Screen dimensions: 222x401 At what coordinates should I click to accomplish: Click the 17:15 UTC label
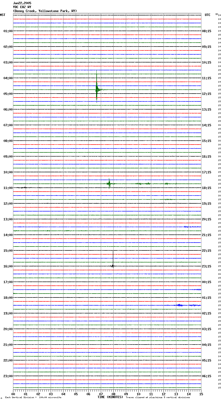pos(207,172)
